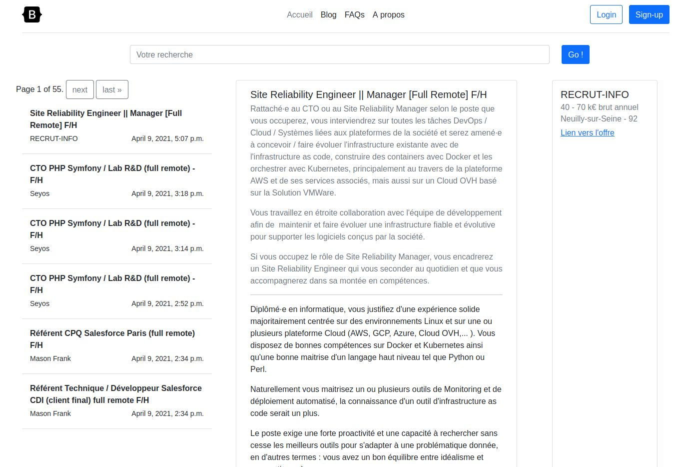Select the CTO PHP Symfony job posted 3:18 p.m.
Screen dimensions: 694x467
(112, 174)
